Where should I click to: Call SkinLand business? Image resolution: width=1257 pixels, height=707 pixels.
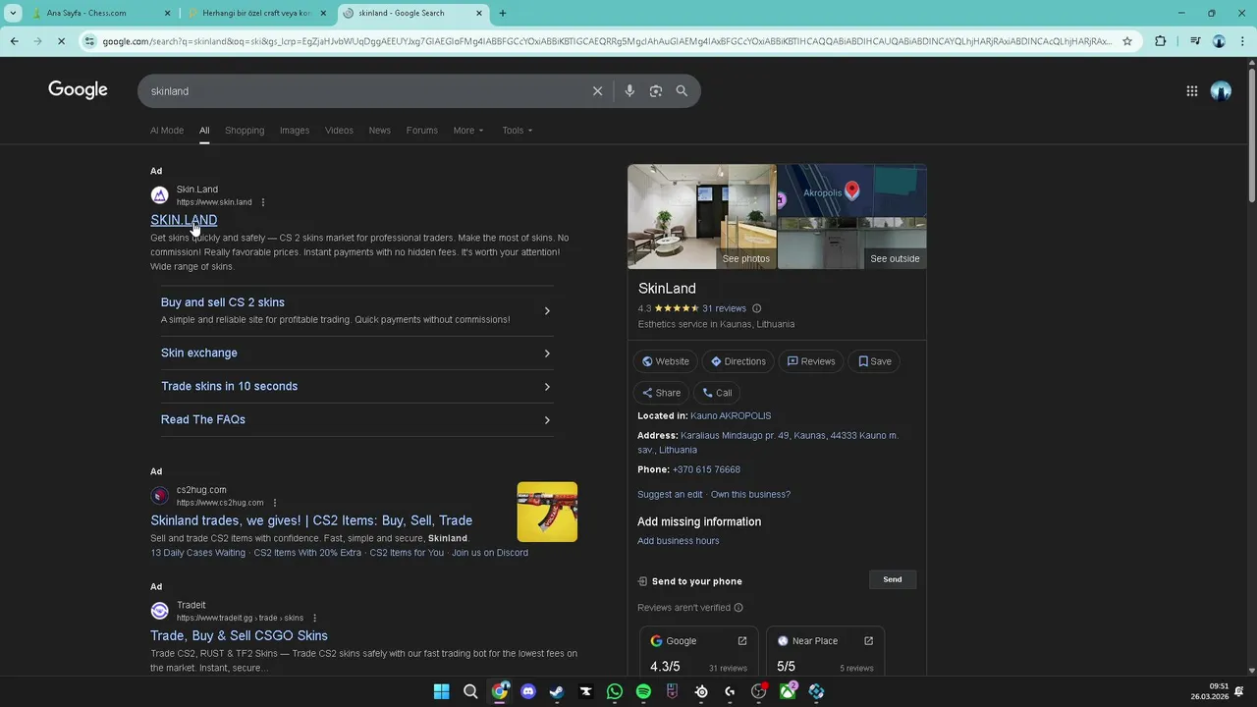(717, 393)
